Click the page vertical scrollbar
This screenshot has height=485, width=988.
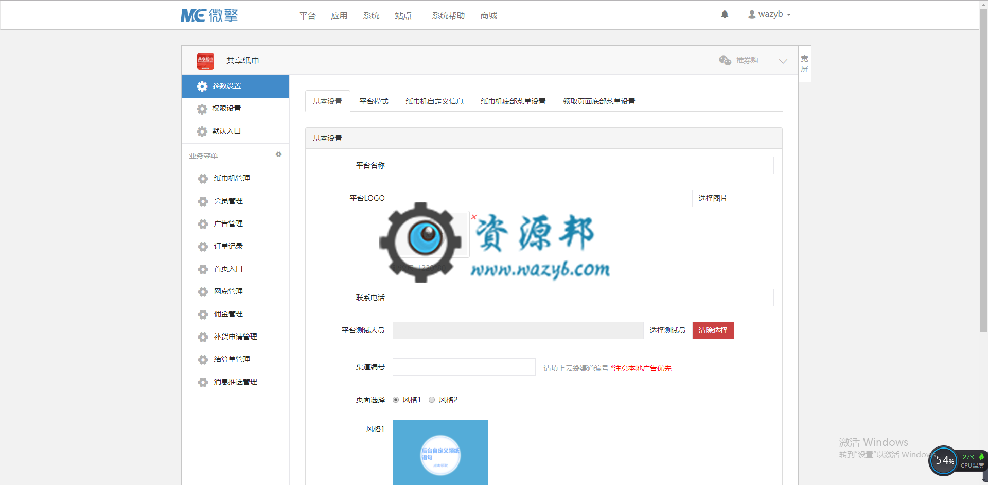pos(983,170)
